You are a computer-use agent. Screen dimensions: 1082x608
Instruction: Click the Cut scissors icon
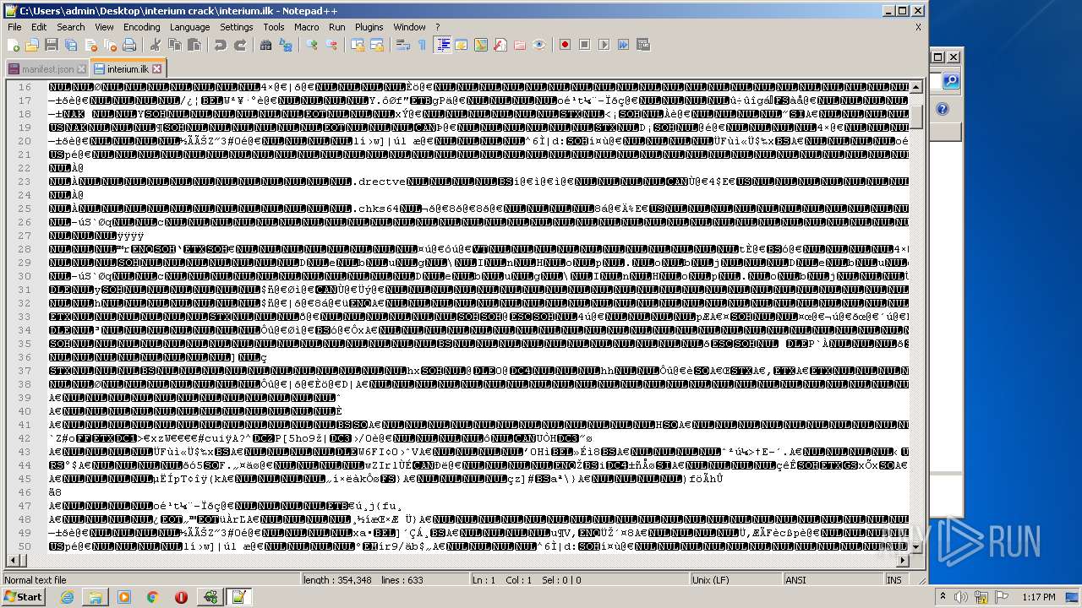click(x=155, y=45)
